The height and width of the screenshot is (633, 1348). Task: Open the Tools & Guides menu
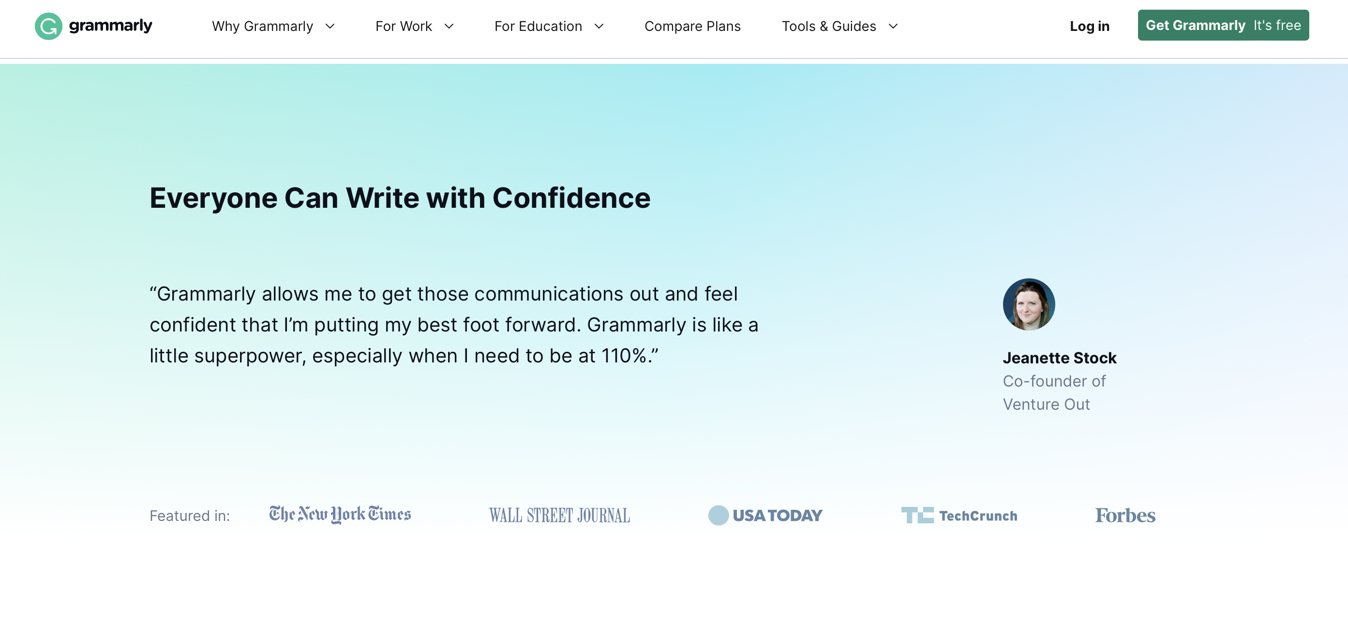point(829,26)
